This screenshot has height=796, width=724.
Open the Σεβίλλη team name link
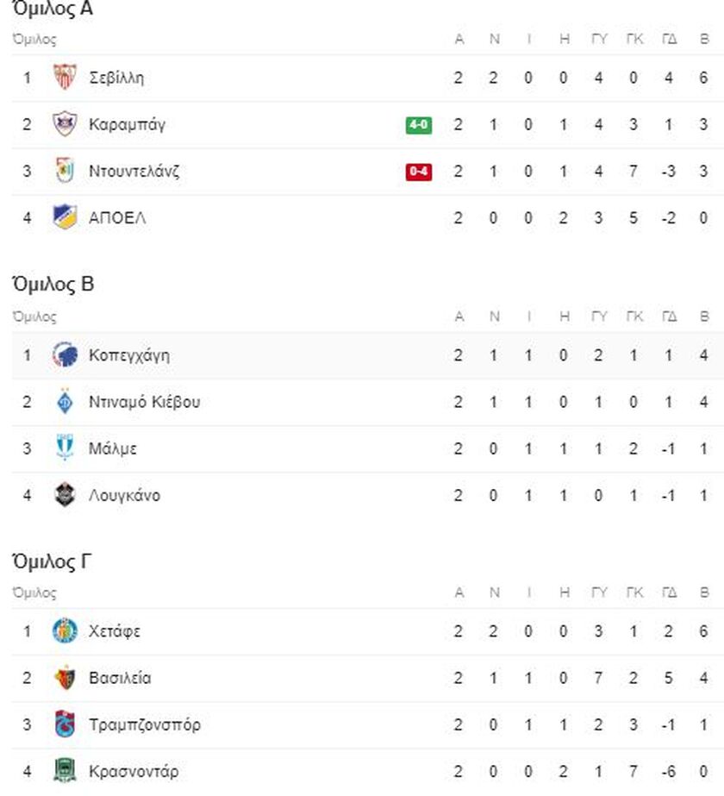pos(116,78)
